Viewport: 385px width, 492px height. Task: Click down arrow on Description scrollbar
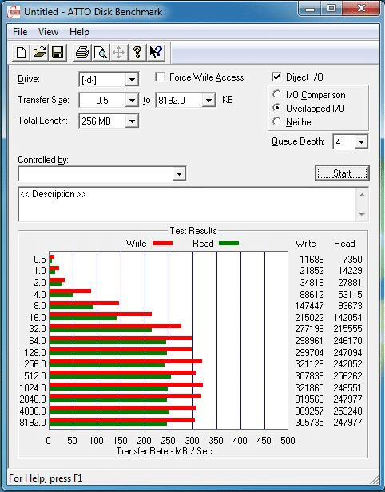(x=362, y=215)
